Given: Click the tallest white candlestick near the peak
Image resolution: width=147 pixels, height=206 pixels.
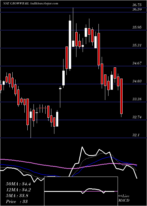Looking at the screenshot, I should pyautogui.click(x=70, y=45).
